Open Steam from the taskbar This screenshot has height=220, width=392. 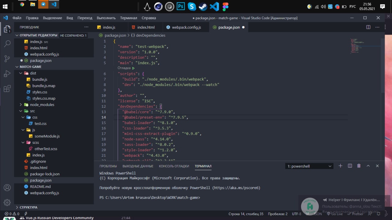(203, 6)
